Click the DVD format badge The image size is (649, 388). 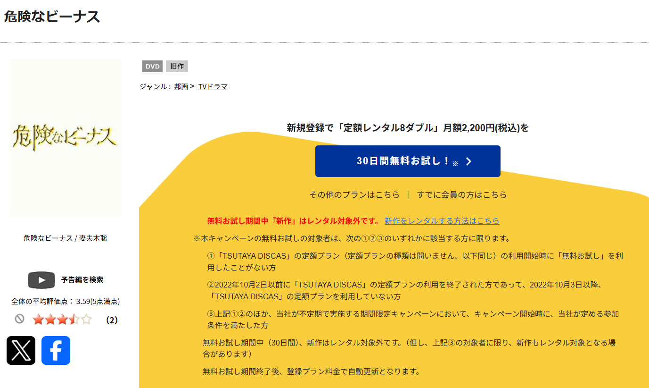coord(152,67)
